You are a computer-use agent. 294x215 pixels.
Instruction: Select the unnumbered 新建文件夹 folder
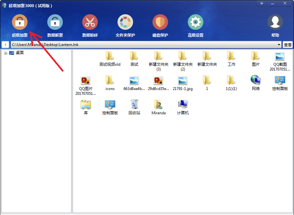coord(207,59)
